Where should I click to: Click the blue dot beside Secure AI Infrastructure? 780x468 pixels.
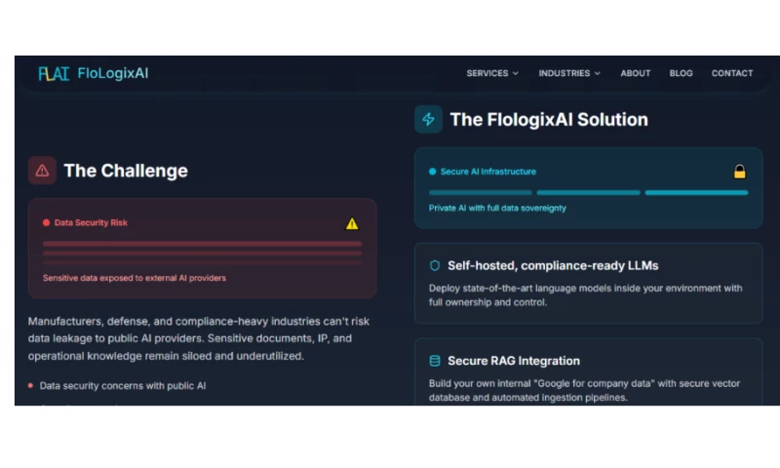433,172
